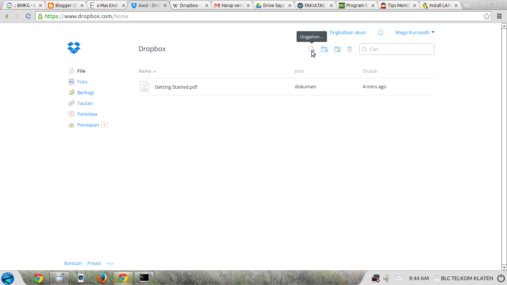Click the Dropbox logo in sidebar
This screenshot has height=285, width=507.
(74, 48)
